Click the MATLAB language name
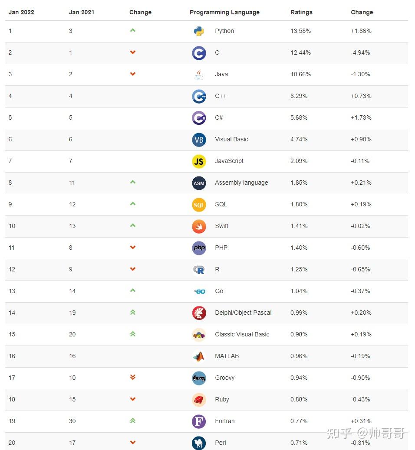 pos(227,356)
